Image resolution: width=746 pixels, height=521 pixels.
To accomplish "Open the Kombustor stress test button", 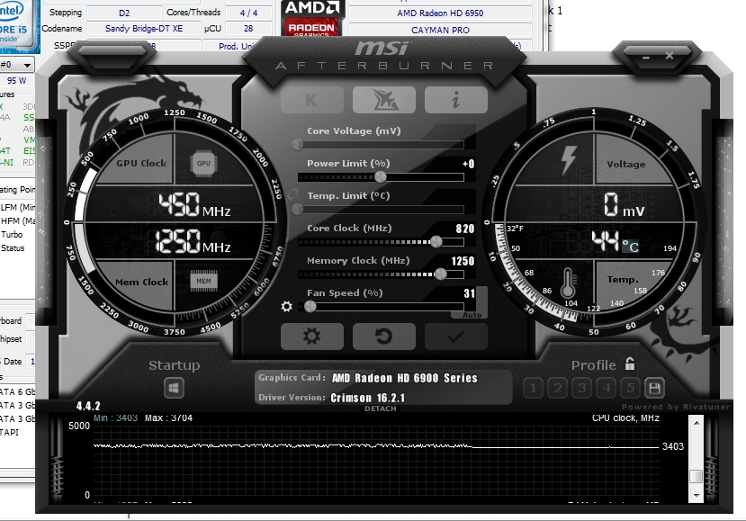I will 312,100.
